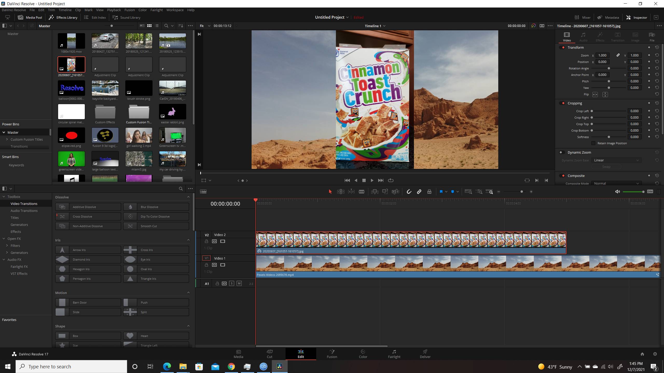Open the Fusion menu

(129, 10)
